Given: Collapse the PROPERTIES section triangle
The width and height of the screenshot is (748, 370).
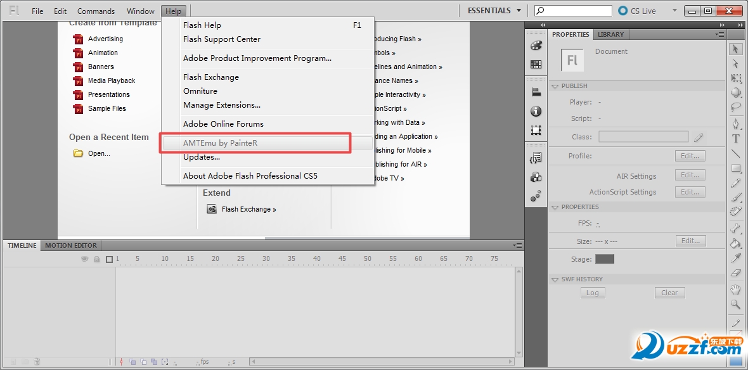Looking at the screenshot, I should [x=555, y=207].
